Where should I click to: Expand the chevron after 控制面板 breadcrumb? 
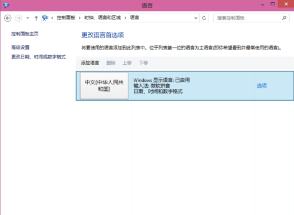(x=80, y=18)
